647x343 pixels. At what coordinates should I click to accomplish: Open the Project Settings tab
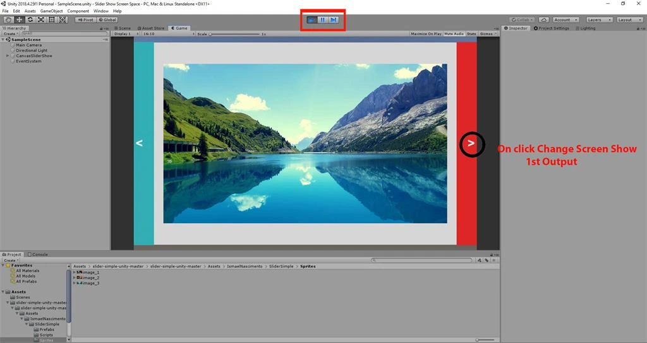pos(551,28)
